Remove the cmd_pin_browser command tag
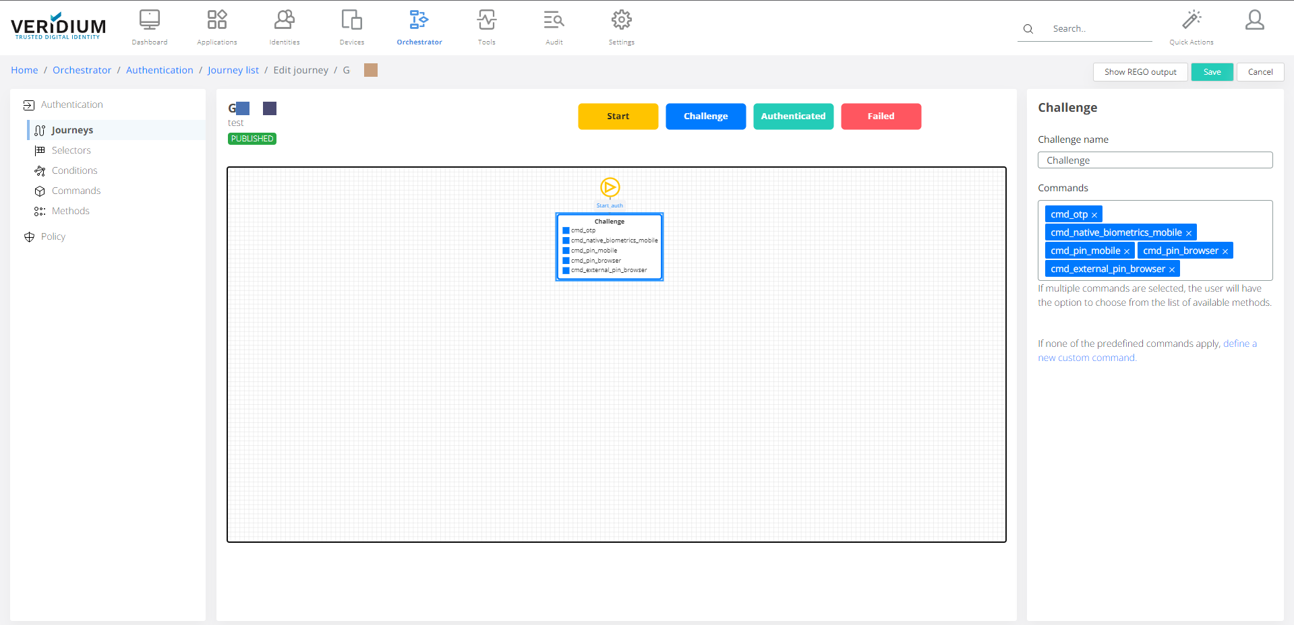Image resolution: width=1294 pixels, height=625 pixels. [1225, 251]
